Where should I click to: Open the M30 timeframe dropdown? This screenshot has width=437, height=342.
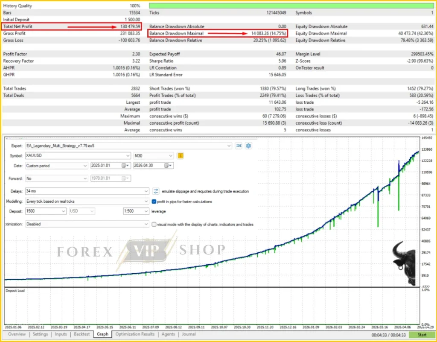[171, 155]
